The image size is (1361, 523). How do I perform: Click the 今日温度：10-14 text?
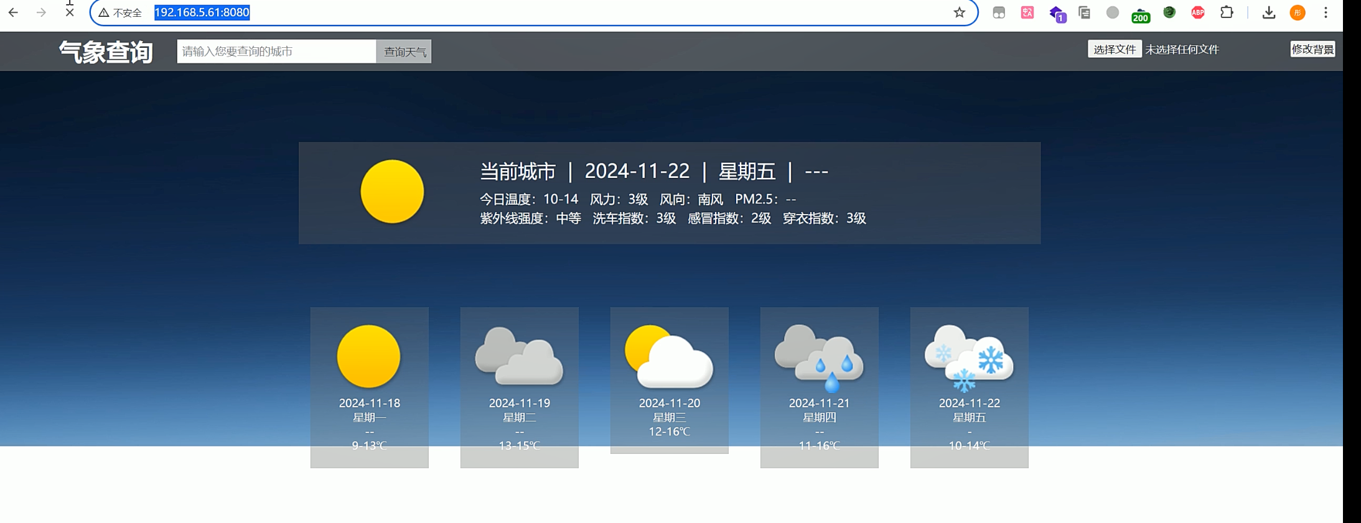point(529,199)
